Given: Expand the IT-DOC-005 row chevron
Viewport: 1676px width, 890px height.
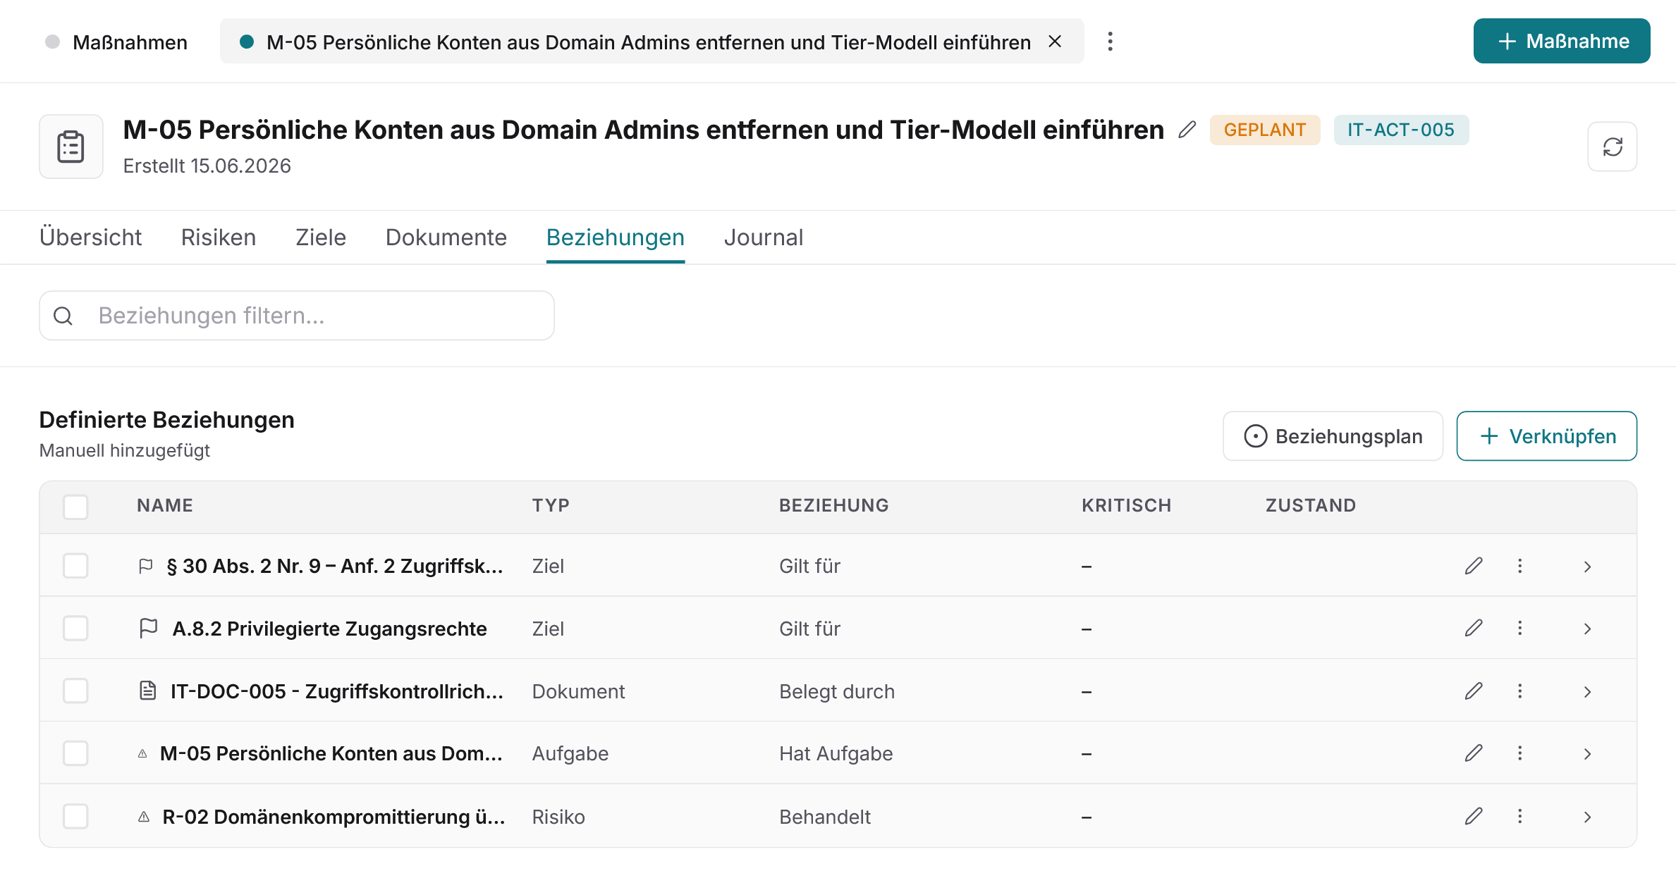Looking at the screenshot, I should pos(1587,692).
